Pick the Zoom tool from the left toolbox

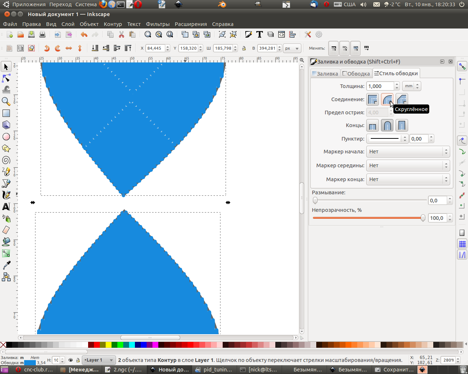6,102
